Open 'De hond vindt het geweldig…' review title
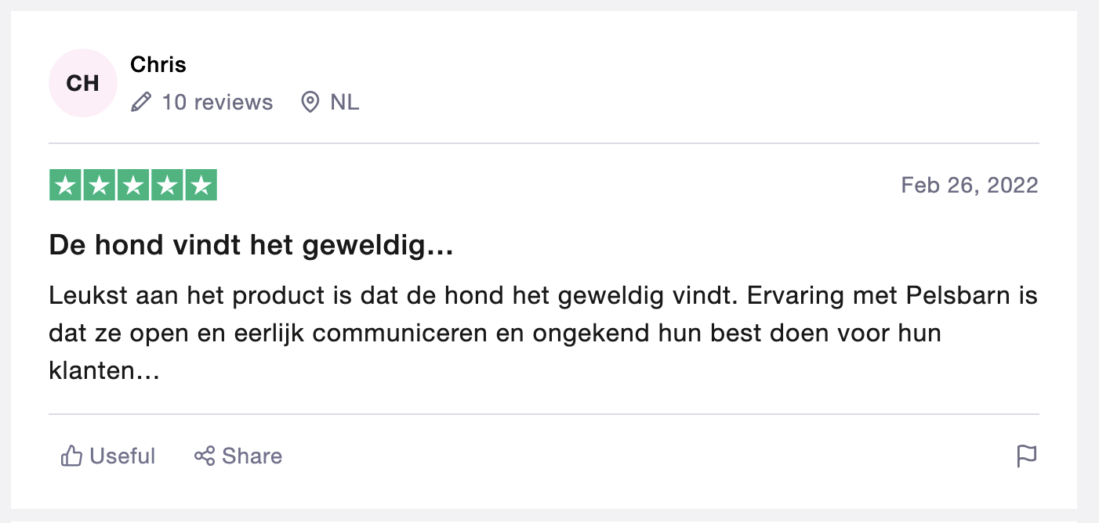Screen dimensions: 1099x523 tap(252, 247)
